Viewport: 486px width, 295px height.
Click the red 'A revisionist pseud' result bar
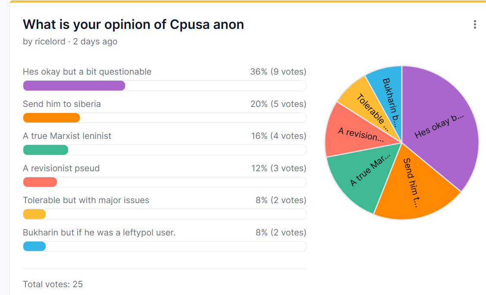(x=40, y=182)
